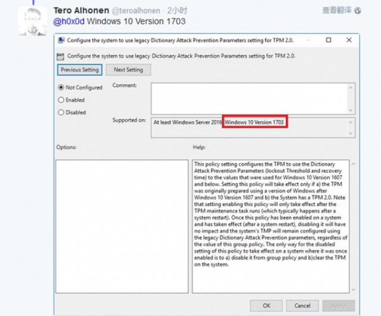Screen dimensions: 381x316
Task: Maximize the policy settings dialog
Action: pyautogui.click(x=328, y=40)
